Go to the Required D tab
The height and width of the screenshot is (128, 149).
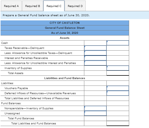(75, 6)
